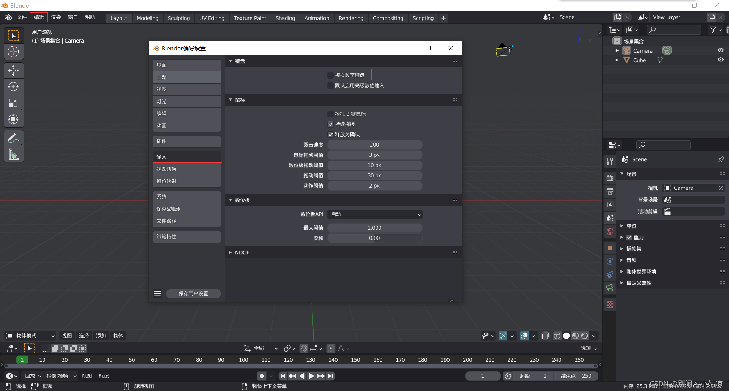729x391 pixels.
Task: Adjust the 最大阈值 slider
Action: pos(375,228)
